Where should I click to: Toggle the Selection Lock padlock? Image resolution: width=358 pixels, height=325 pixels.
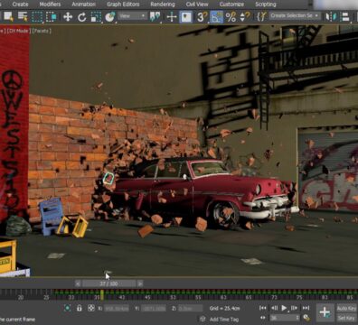point(80,308)
